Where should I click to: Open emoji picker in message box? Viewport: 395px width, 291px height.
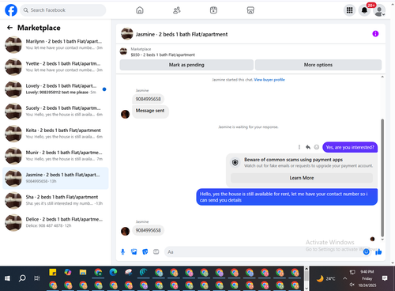(x=366, y=251)
